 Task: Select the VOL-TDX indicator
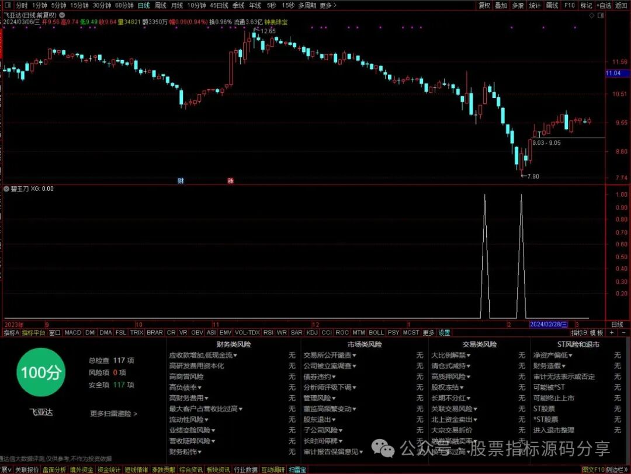(x=247, y=333)
